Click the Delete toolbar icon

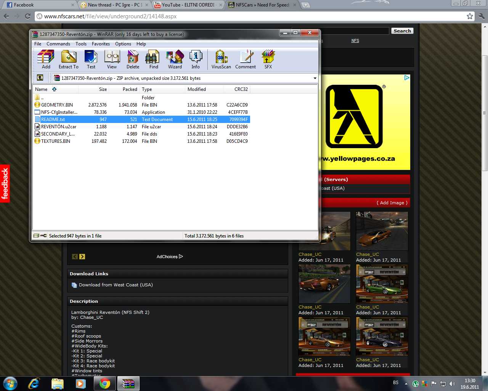pyautogui.click(x=133, y=59)
